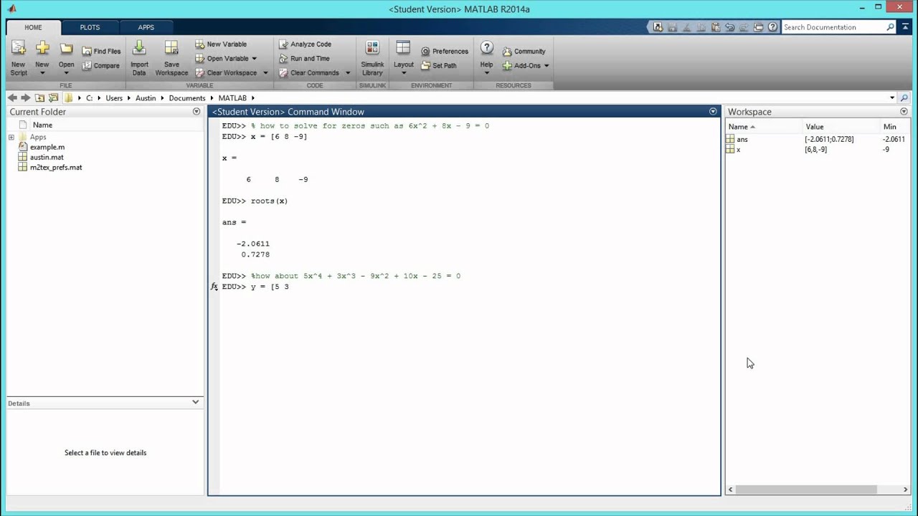Click the Browse for folder icon
Image resolution: width=918 pixels, height=516 pixels.
tap(53, 98)
